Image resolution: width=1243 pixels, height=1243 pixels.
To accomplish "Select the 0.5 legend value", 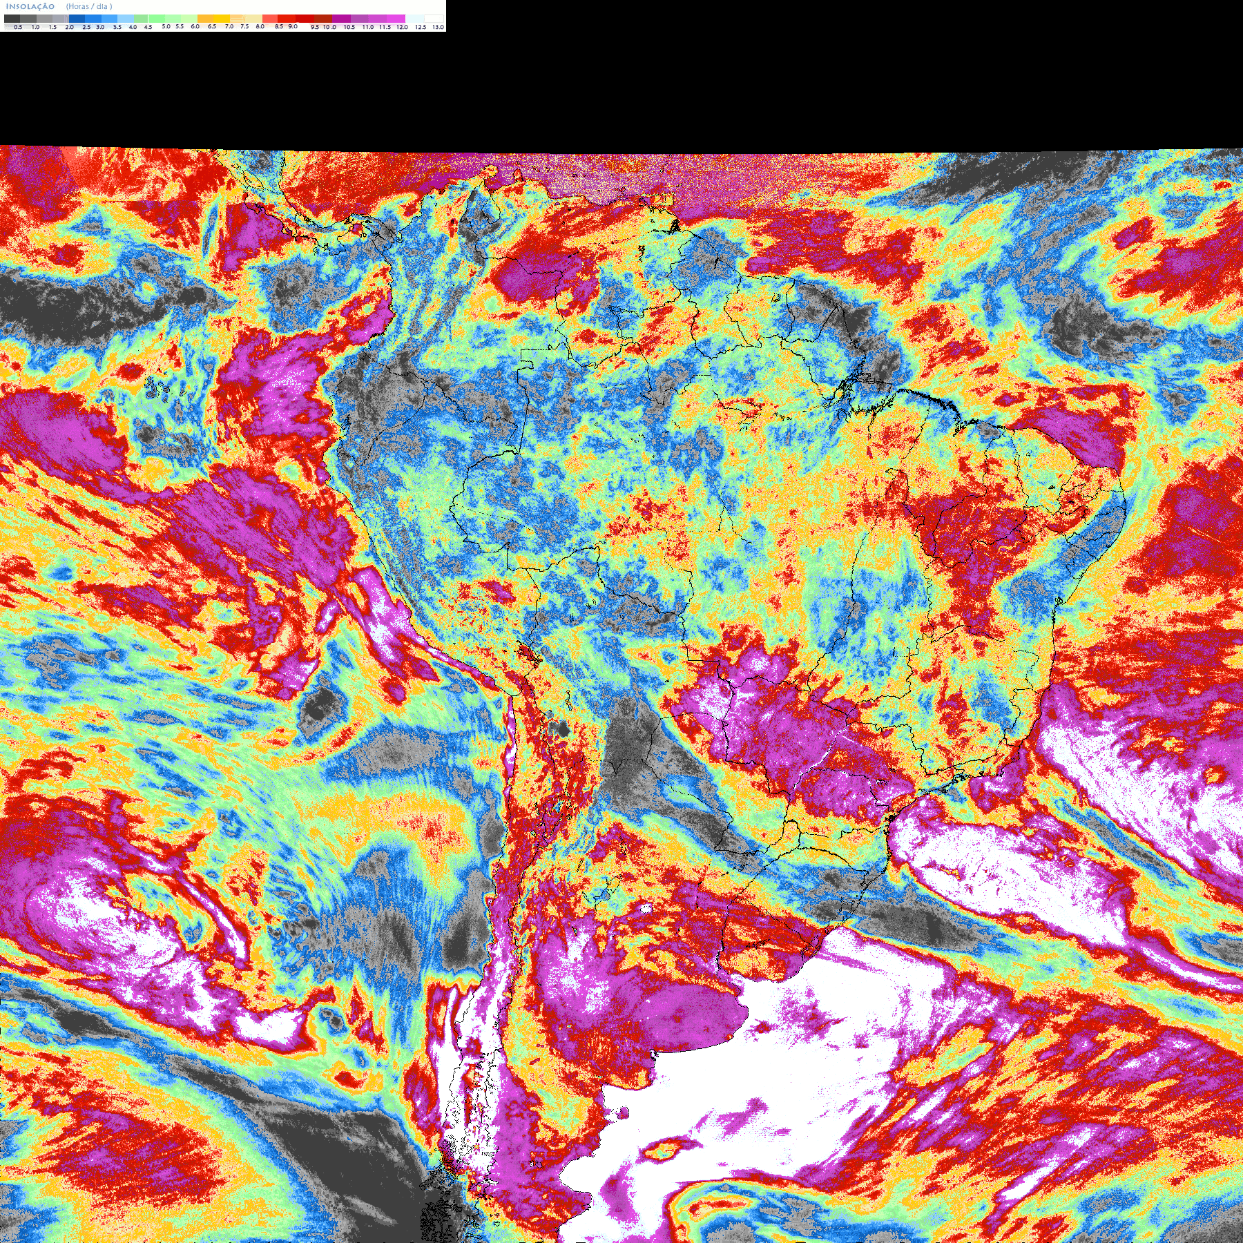I will (x=18, y=27).
